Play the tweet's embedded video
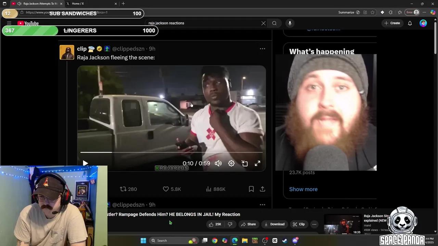438x246 pixels. (85, 163)
